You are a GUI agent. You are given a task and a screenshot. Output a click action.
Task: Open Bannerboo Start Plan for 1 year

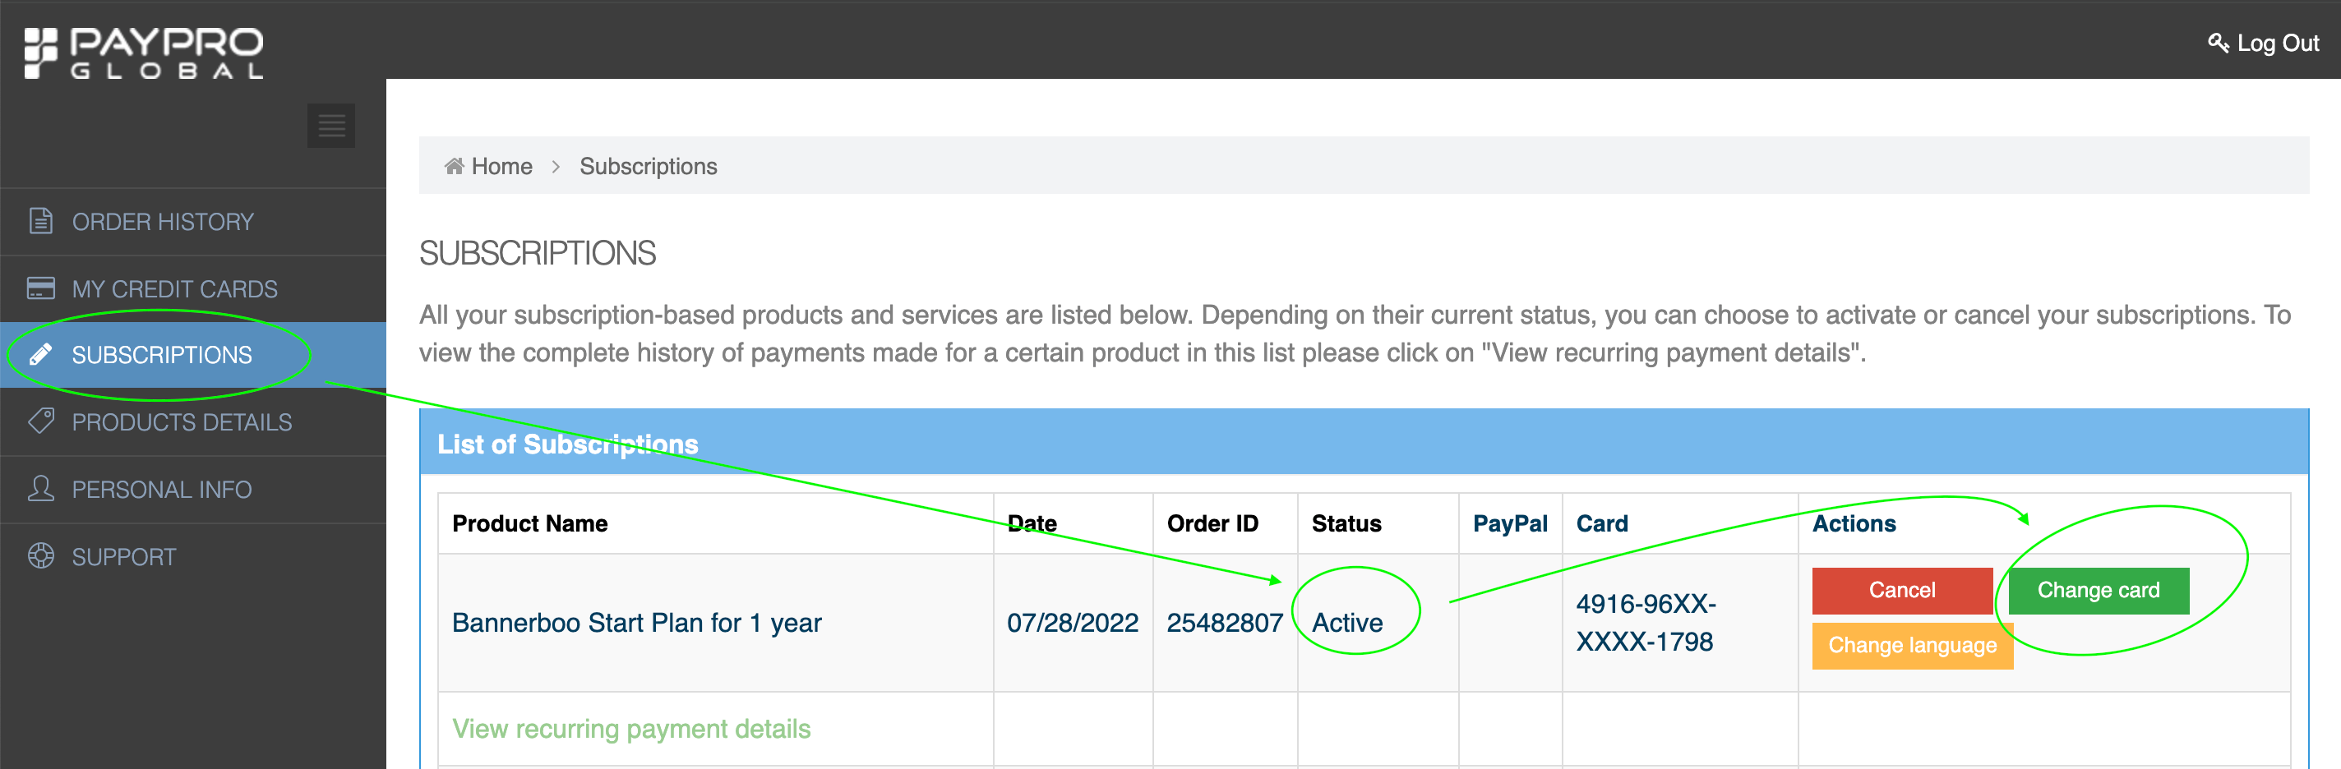pos(636,623)
